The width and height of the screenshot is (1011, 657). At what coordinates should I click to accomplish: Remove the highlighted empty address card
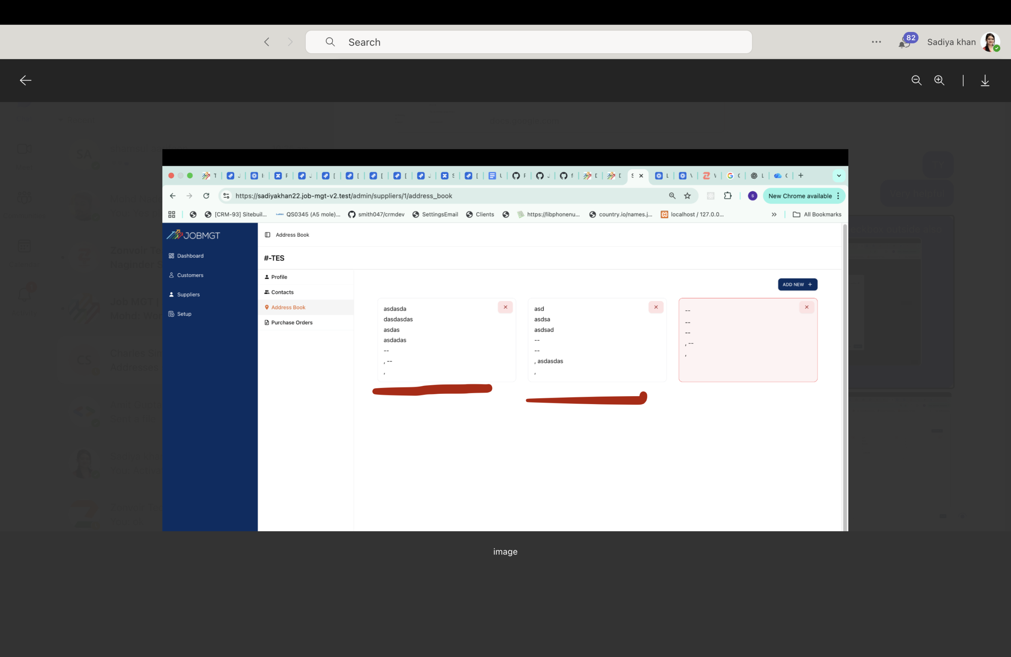tap(806, 307)
